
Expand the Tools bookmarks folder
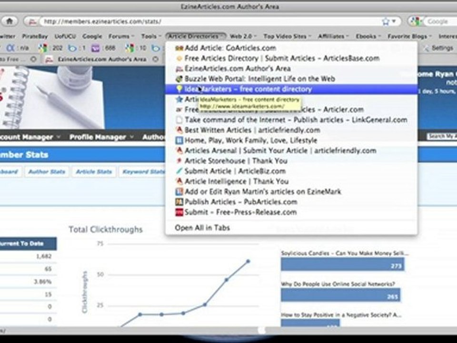tap(151, 36)
